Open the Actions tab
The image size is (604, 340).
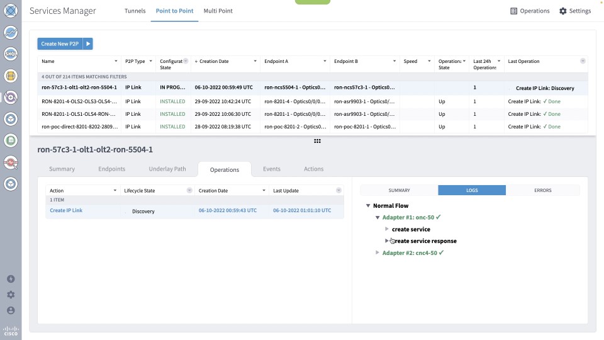pos(313,169)
